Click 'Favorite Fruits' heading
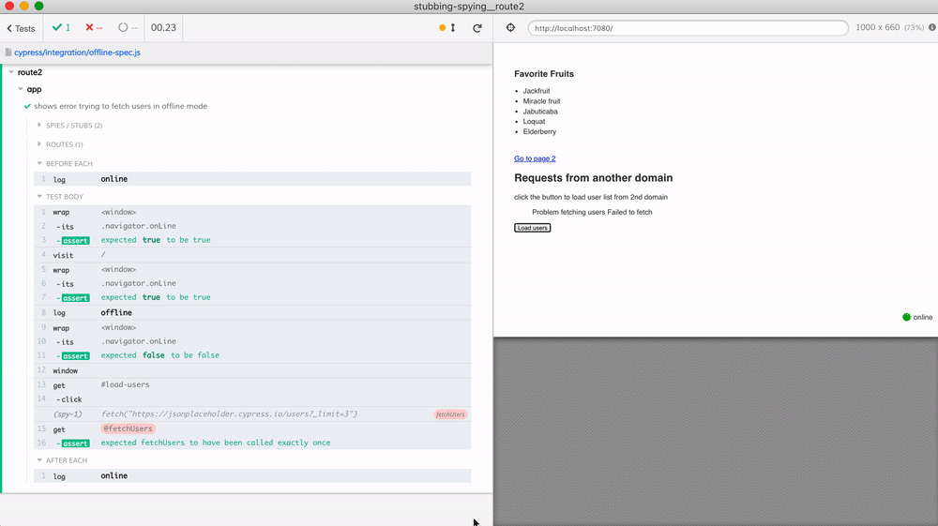Viewport: 938px width, 526px height. [544, 74]
